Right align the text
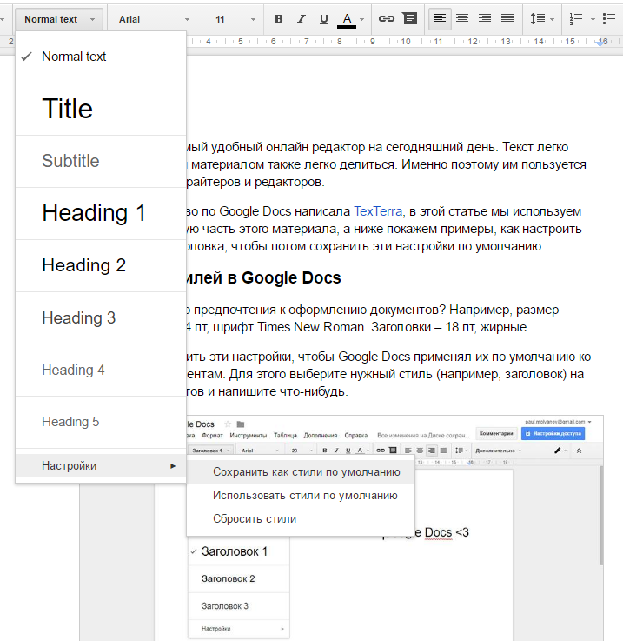 [x=485, y=19]
